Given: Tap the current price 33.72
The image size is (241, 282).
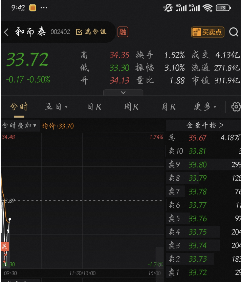Looking at the screenshot, I should pos(27,59).
